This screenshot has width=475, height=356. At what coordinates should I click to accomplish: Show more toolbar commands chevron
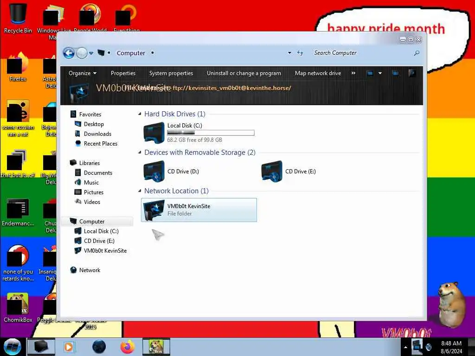coord(353,73)
